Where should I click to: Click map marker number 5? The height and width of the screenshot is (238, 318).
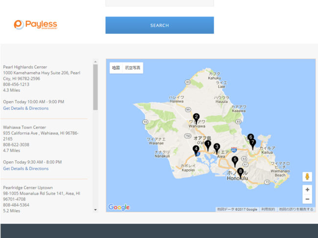coord(235,160)
